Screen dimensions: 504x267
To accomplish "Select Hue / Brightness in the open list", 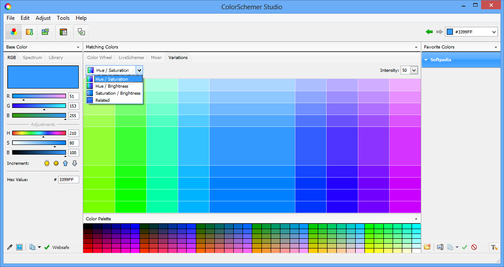I will point(112,86).
